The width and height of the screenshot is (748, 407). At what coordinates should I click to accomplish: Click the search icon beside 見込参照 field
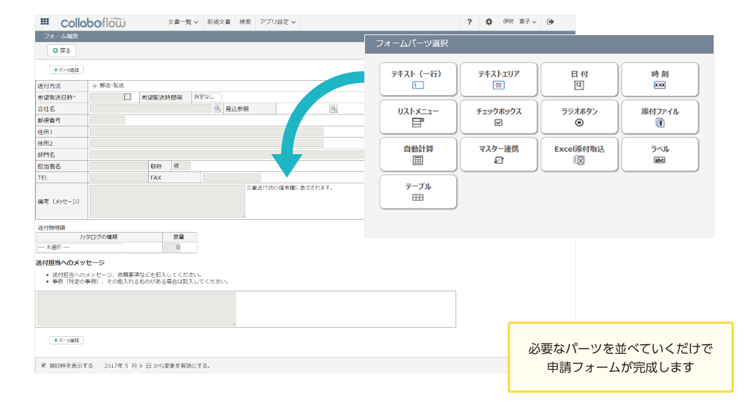tap(333, 108)
